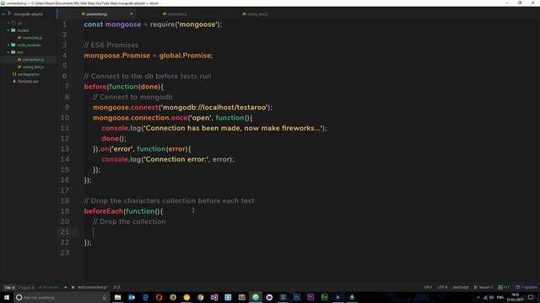The width and height of the screenshot is (540, 303).
Task: Open README.md in the tree view
Action: tap(28, 82)
